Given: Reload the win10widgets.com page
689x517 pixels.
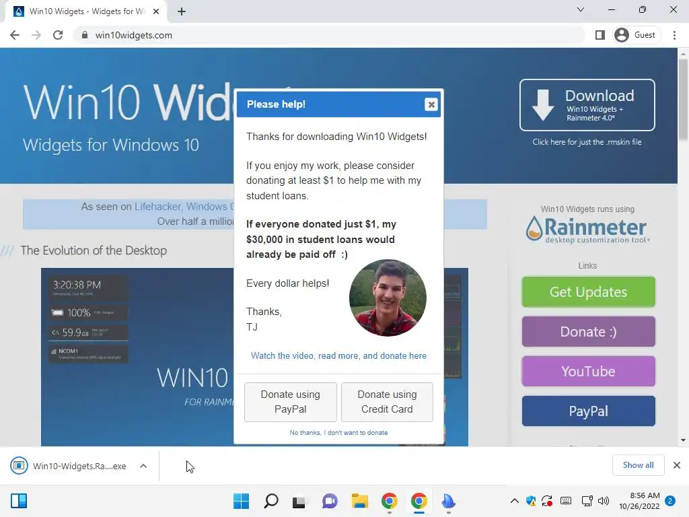Looking at the screenshot, I should pyautogui.click(x=58, y=35).
